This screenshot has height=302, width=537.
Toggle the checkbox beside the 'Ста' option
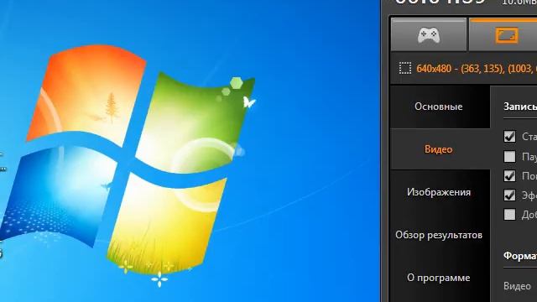click(509, 136)
